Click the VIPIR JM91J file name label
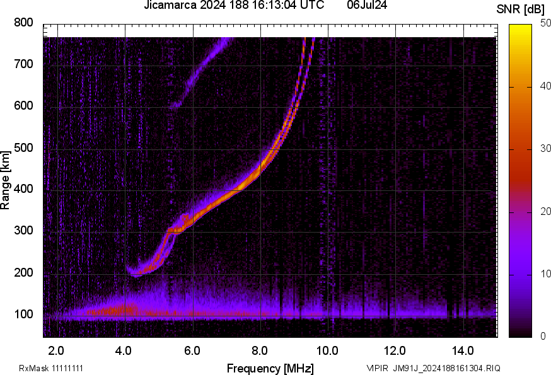 [x=433, y=368]
